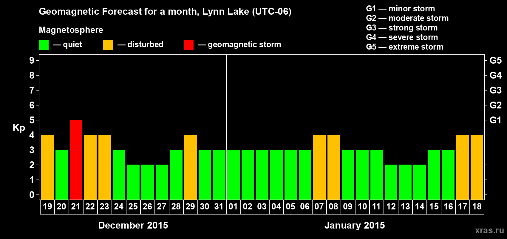507x239 pixels.
Task: Pick the green bar for January 15
Action: point(434,174)
